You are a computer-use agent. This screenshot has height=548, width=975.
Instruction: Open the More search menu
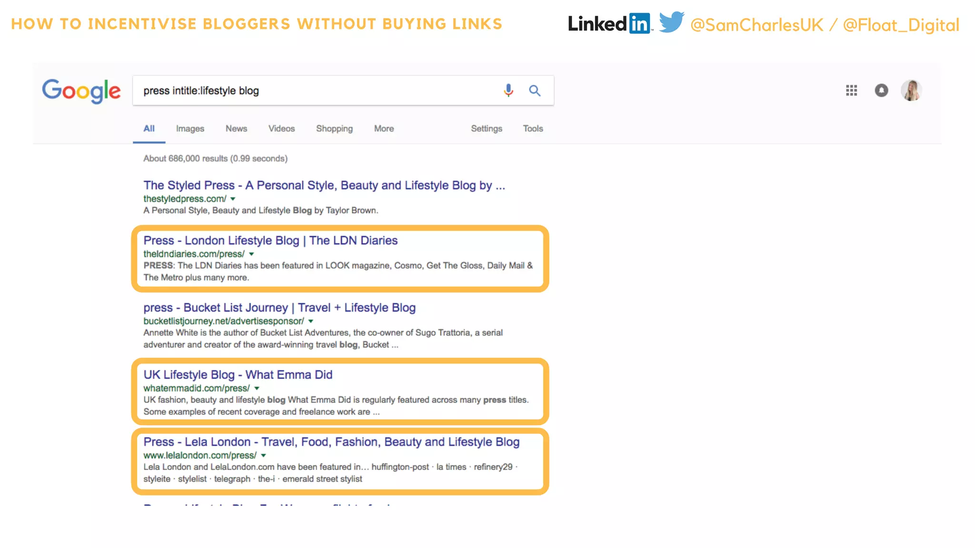384,128
